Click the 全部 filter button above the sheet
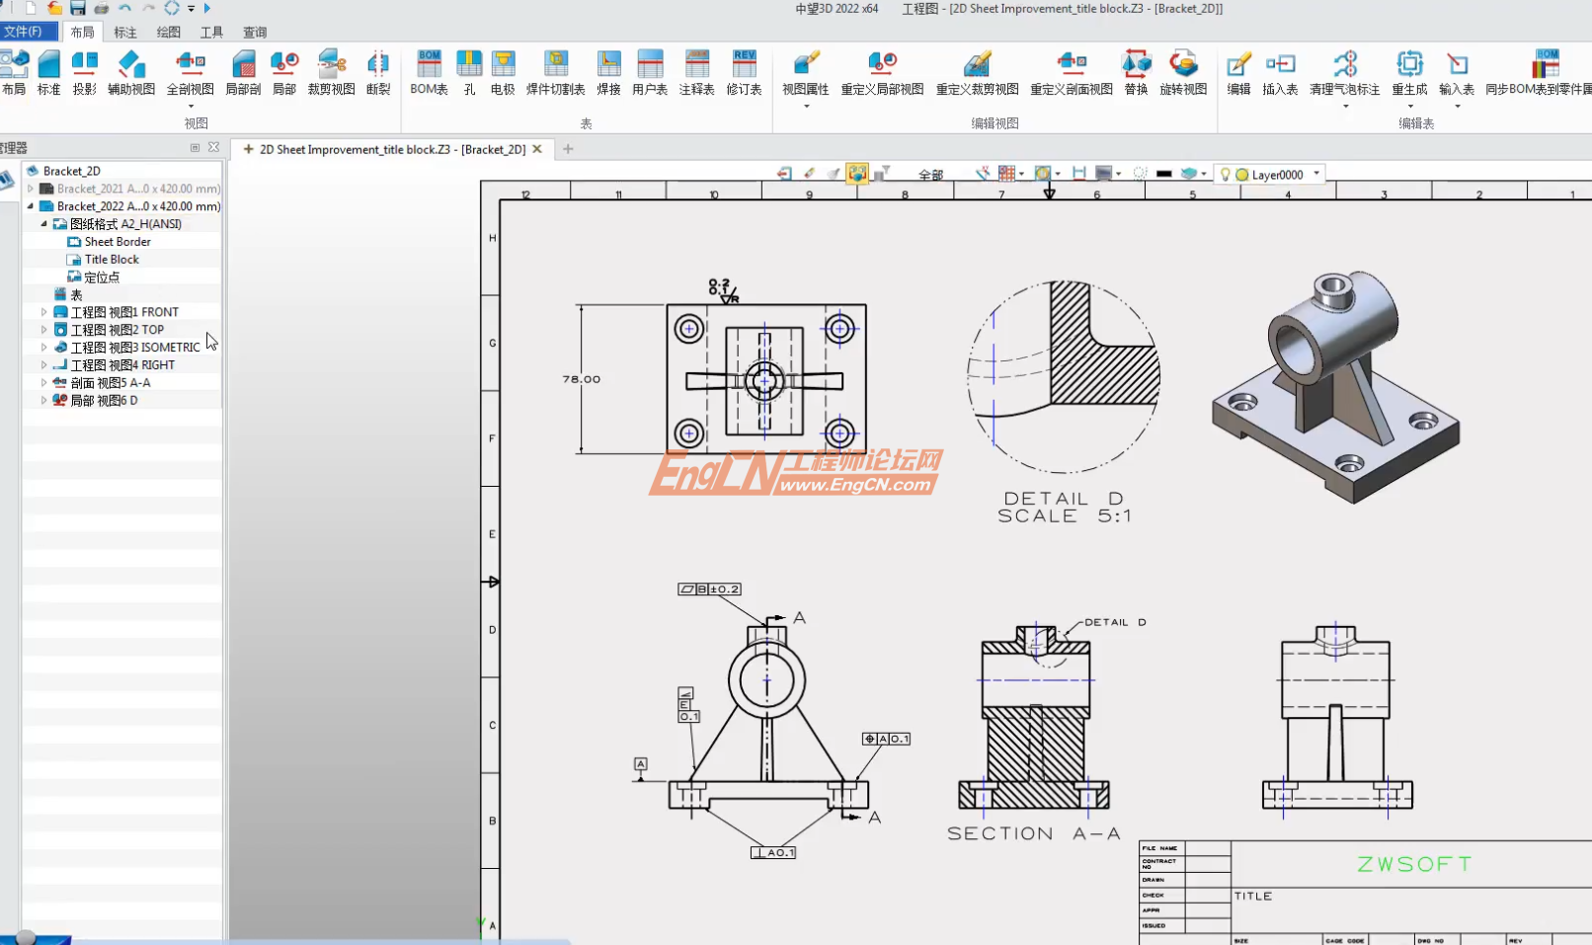Screen dimensions: 1592x945 coord(931,173)
